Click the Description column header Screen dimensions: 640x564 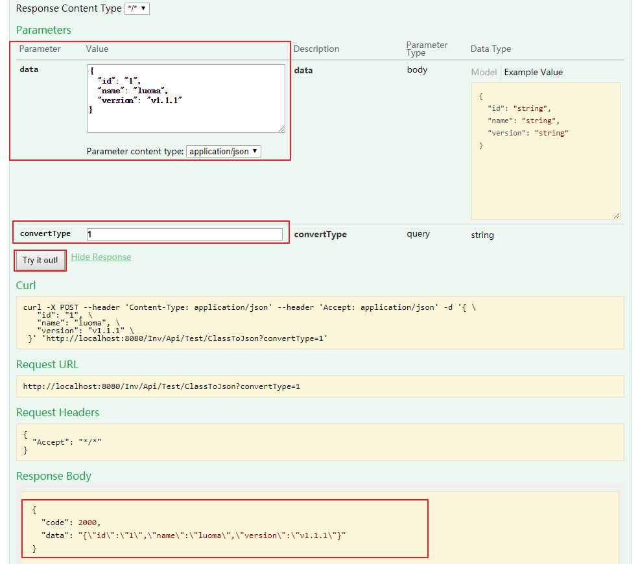[x=316, y=49]
